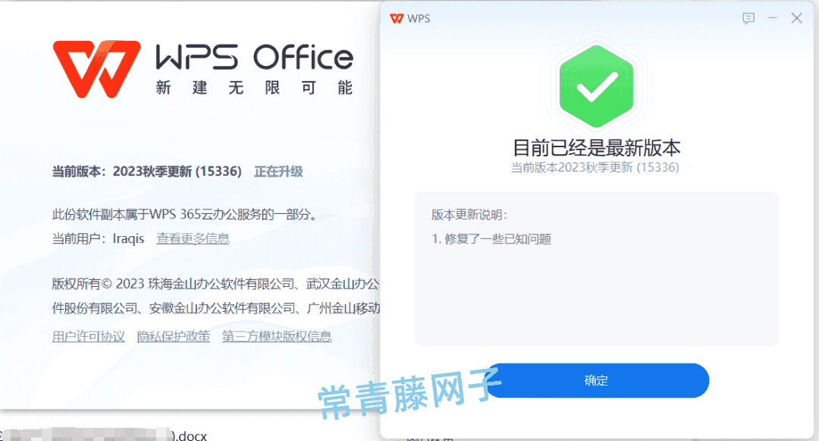This screenshot has width=819, height=441.
Task: Click the green shield checkmark icon
Action: 596,87
